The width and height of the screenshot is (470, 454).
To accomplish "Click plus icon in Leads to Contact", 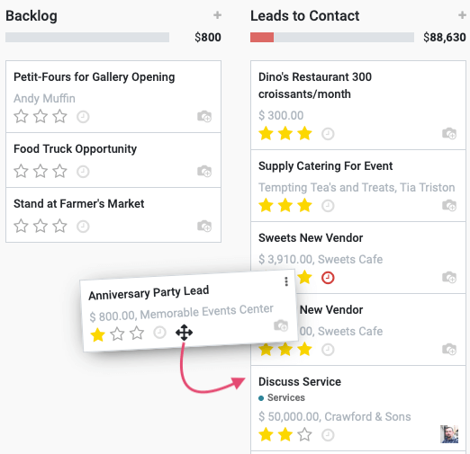I will 462,15.
